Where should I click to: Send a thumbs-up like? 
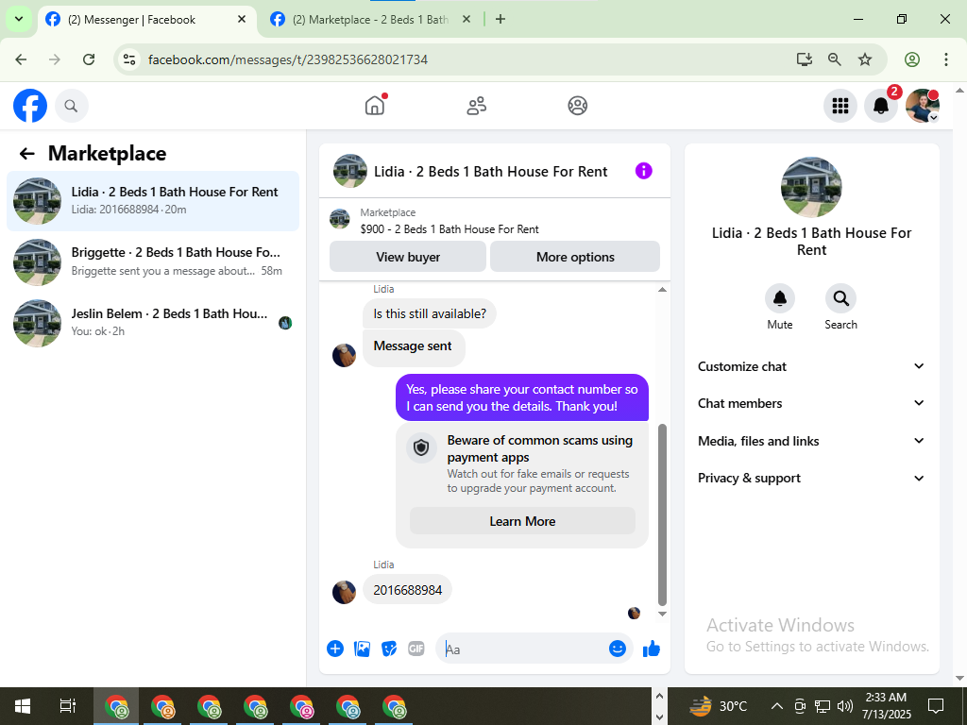652,649
